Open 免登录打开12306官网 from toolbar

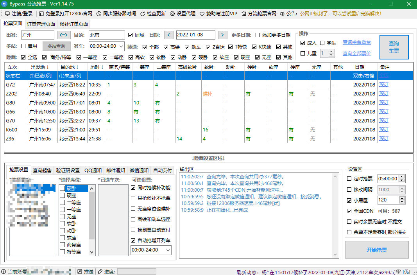point(41,14)
